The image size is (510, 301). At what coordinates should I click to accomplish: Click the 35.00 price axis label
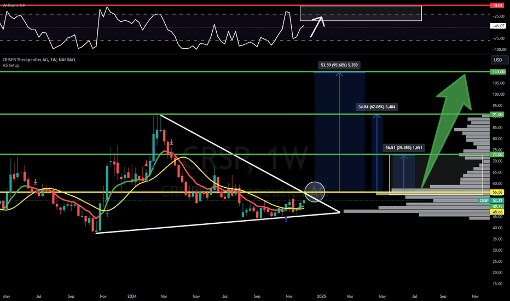pos(499,239)
